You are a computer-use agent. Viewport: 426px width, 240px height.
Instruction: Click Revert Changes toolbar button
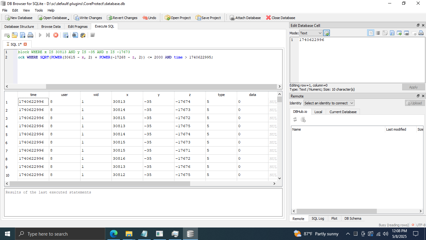122,18
